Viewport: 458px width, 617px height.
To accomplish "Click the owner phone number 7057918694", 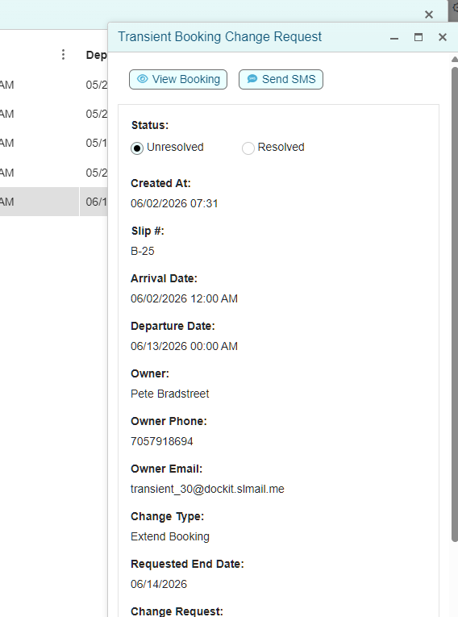I will [x=162, y=441].
